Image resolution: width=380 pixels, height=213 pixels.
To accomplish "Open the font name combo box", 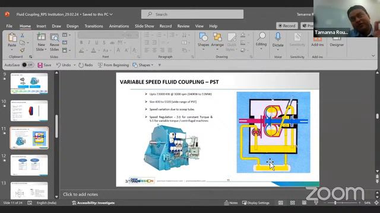I will [102, 35].
